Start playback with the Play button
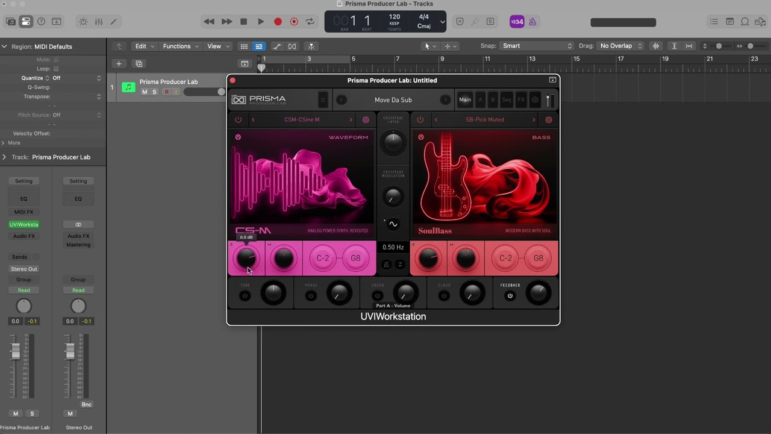771x434 pixels. click(x=261, y=22)
